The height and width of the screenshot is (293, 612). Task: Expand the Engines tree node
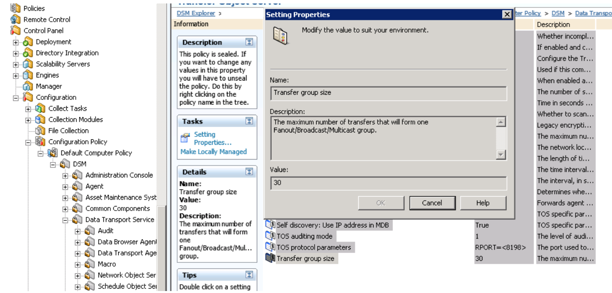click(x=16, y=76)
